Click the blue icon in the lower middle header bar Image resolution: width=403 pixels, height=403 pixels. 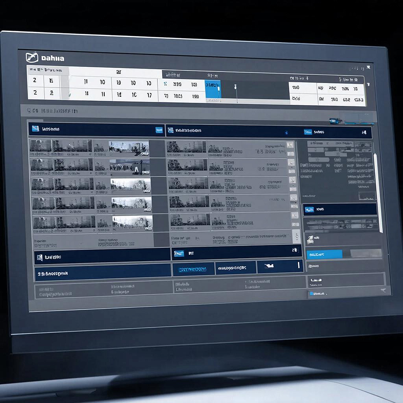179,253
